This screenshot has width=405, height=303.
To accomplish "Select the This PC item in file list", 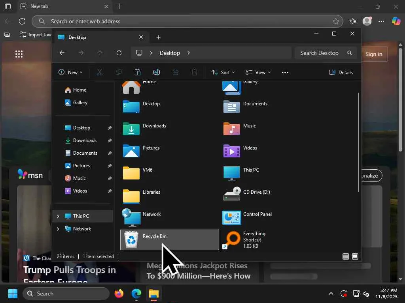I will point(270,173).
